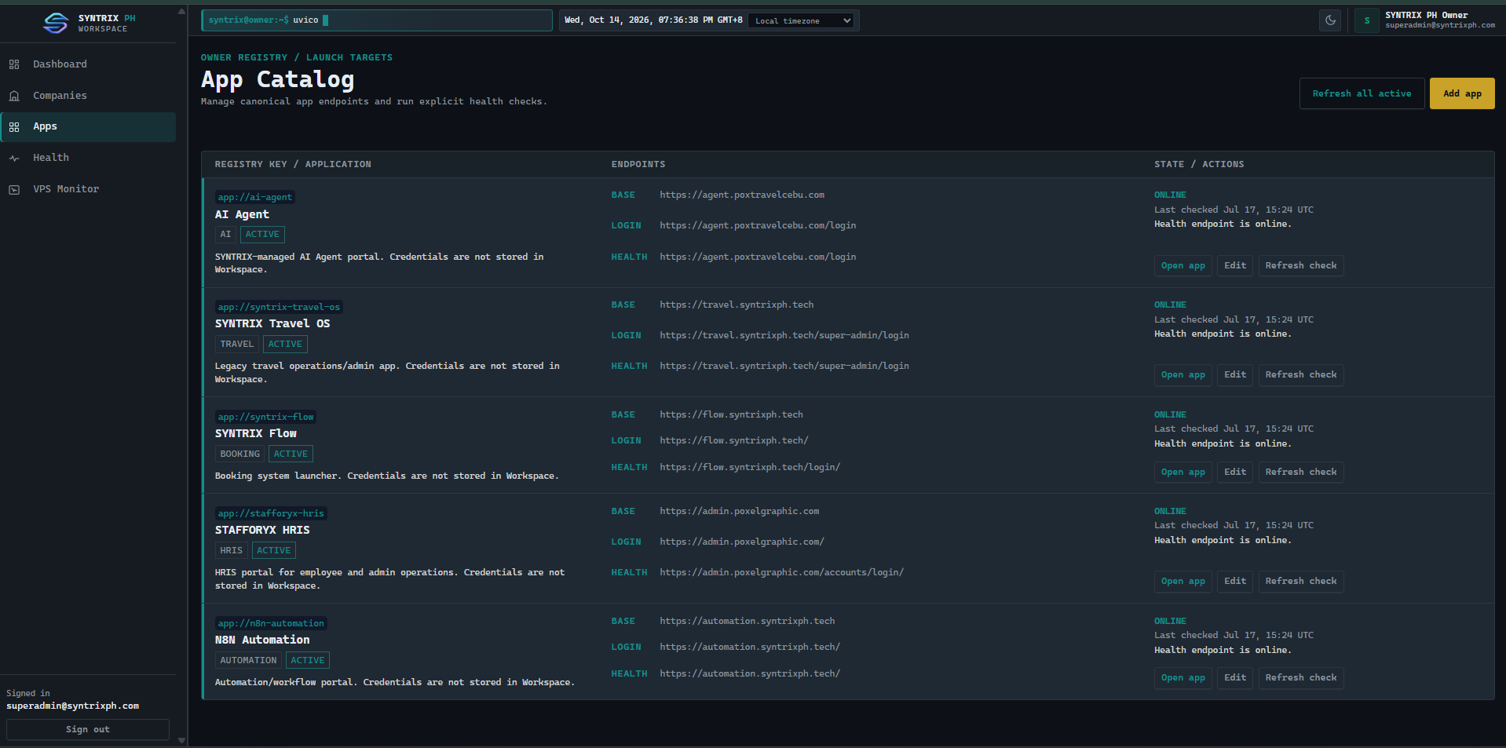Open the Local timezone dropdown
This screenshot has width=1506, height=748.
(802, 20)
